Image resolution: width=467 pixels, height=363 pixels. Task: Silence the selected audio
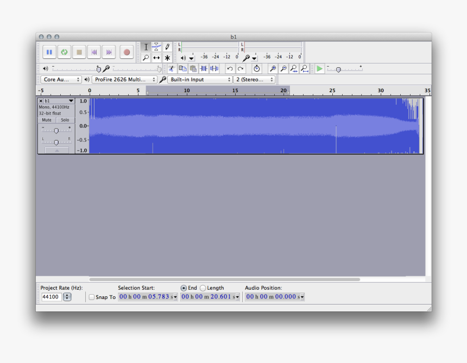pos(214,69)
